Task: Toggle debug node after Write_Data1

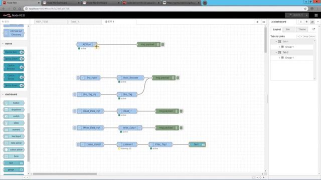Action: 181,128
